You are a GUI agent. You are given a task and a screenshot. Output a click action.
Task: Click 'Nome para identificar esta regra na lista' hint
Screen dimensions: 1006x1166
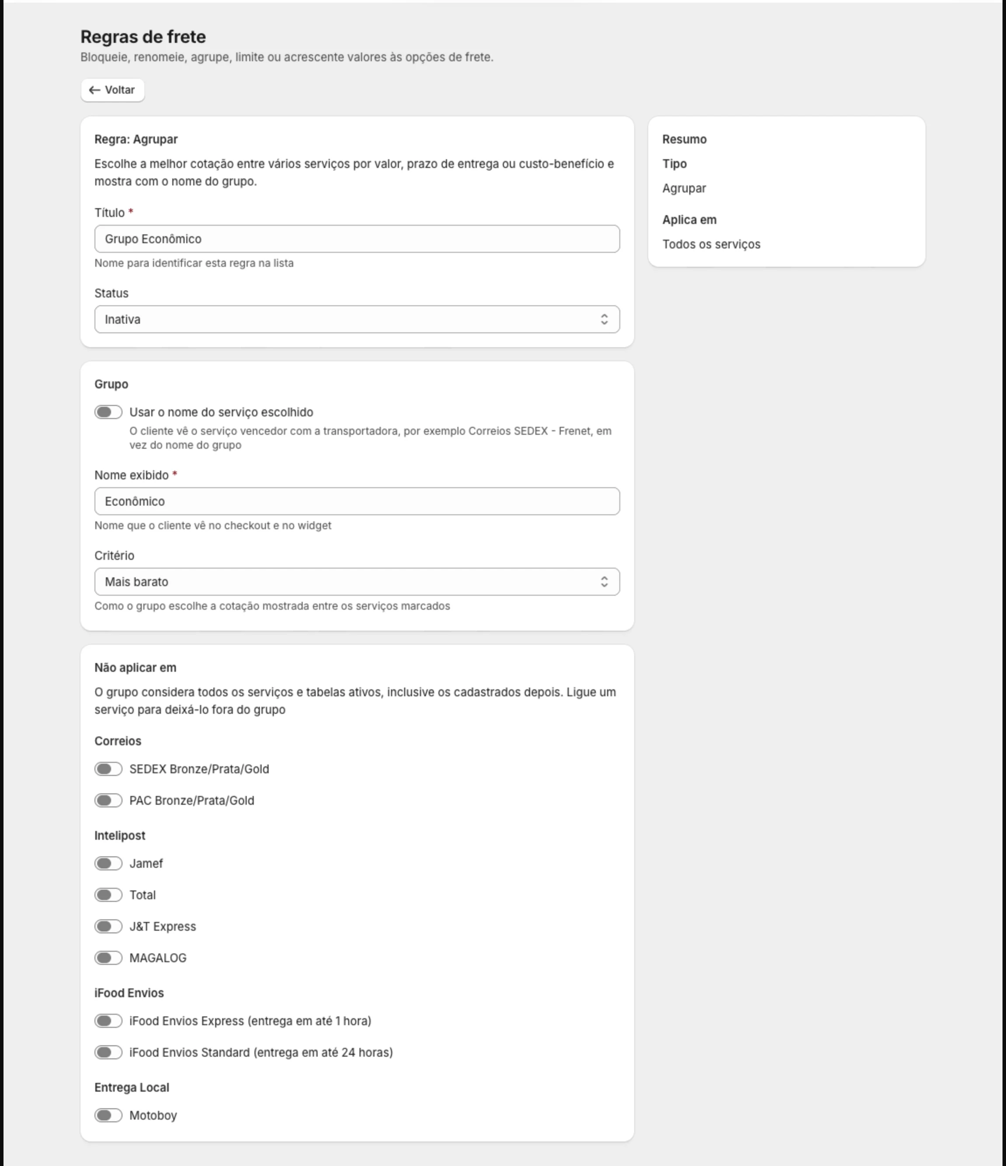(x=194, y=263)
